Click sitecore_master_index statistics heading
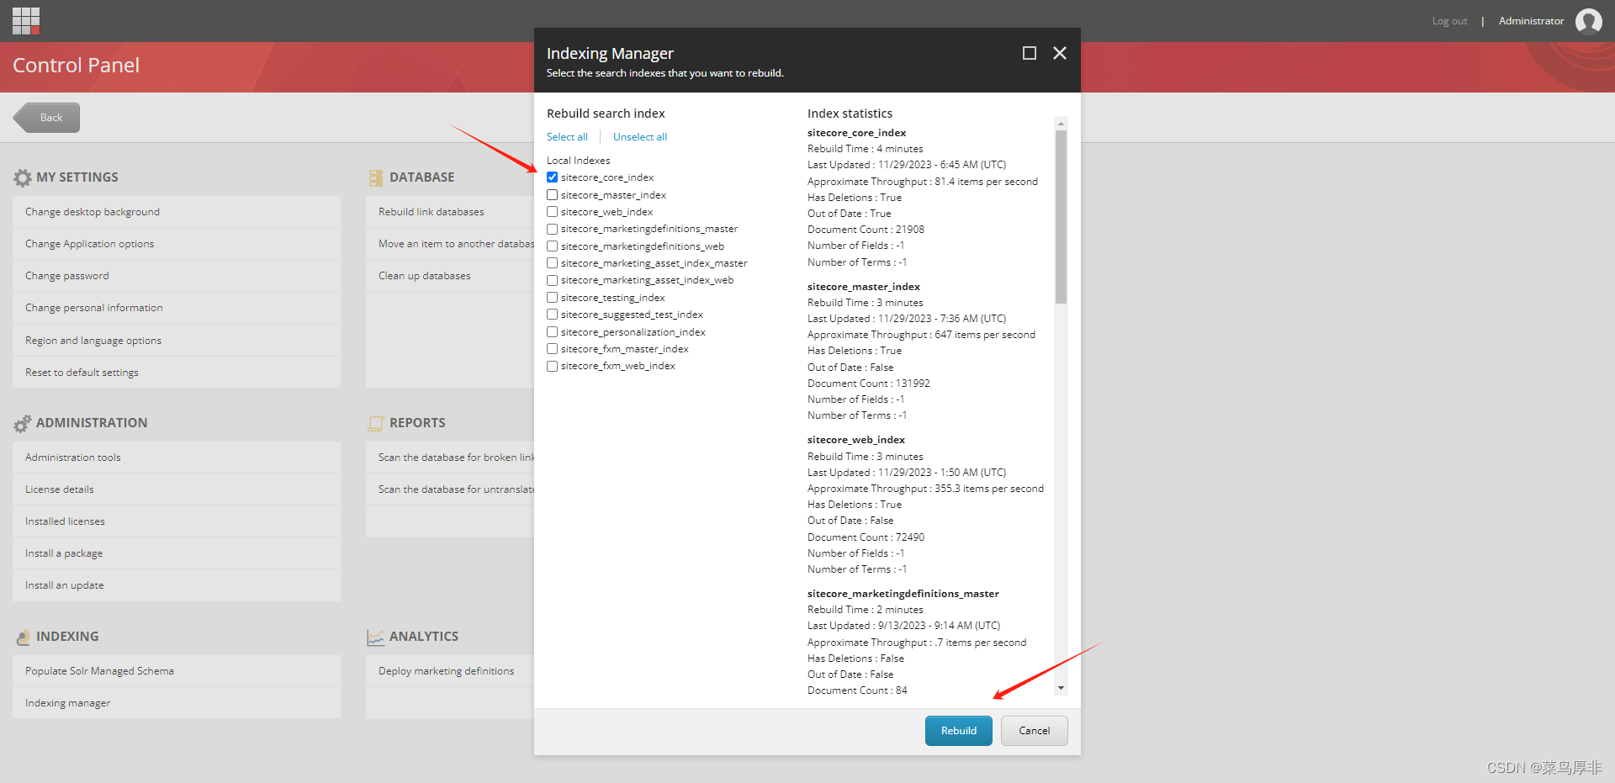 pos(864,287)
